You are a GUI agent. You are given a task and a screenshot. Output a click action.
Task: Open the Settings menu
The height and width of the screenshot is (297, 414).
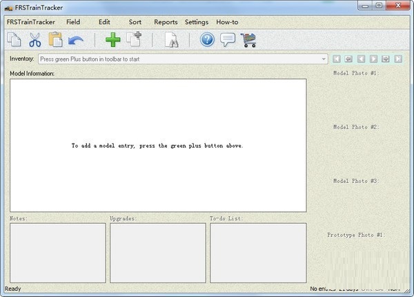pyautogui.click(x=197, y=22)
